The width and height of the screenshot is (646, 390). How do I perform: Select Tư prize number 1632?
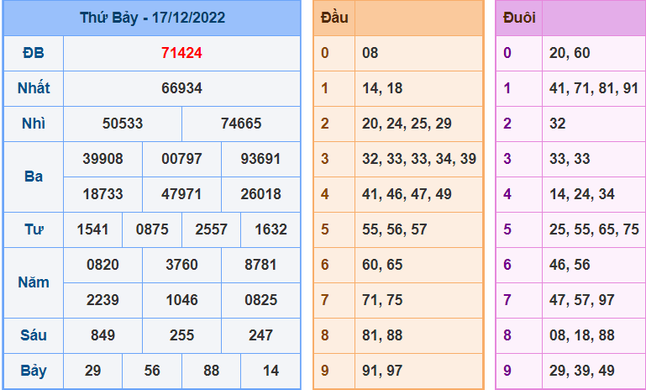tap(270, 229)
